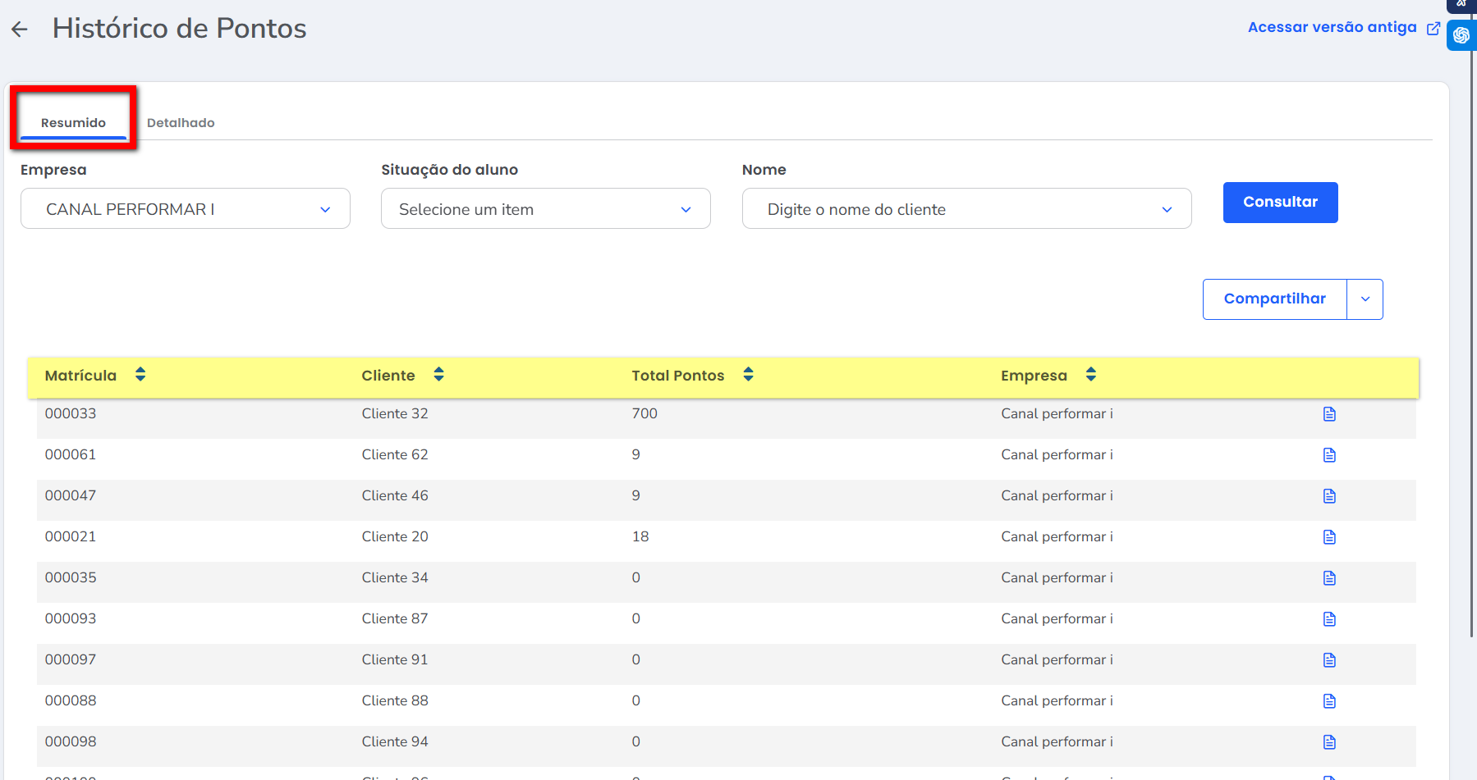
Task: Click the document icon for Cliente 94
Action: click(x=1329, y=742)
